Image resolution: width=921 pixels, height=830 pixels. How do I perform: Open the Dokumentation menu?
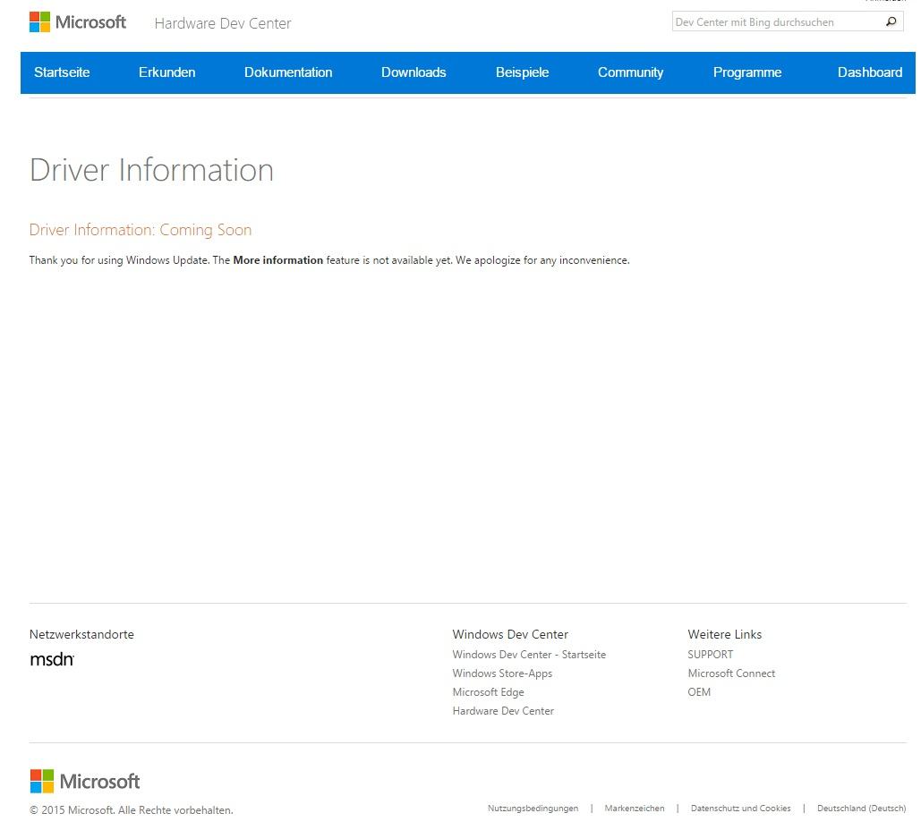pos(288,72)
